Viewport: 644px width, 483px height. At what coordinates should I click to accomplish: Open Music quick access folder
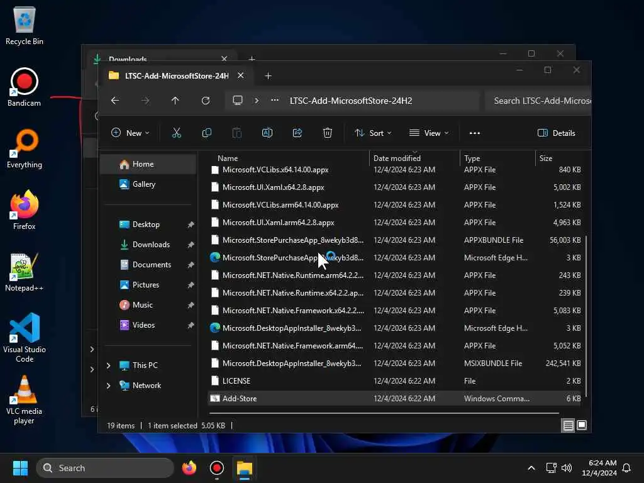pyautogui.click(x=148, y=305)
